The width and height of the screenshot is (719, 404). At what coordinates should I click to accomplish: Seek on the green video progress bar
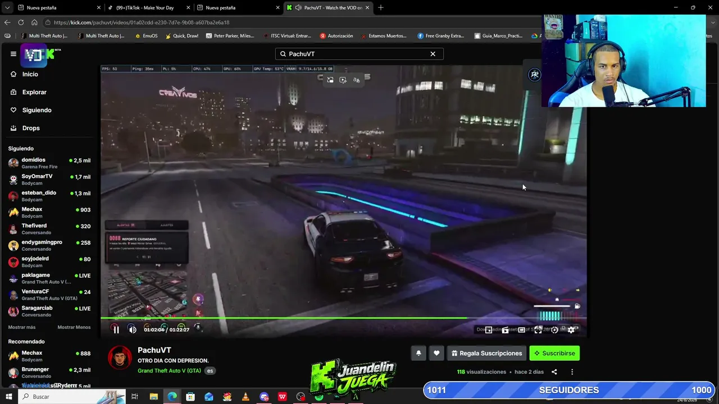[x=344, y=318]
